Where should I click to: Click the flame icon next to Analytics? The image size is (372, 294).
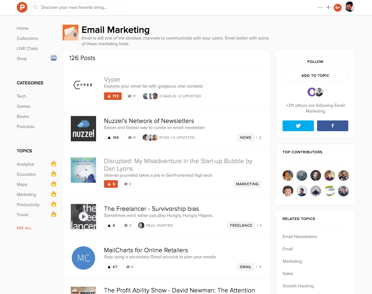54,164
